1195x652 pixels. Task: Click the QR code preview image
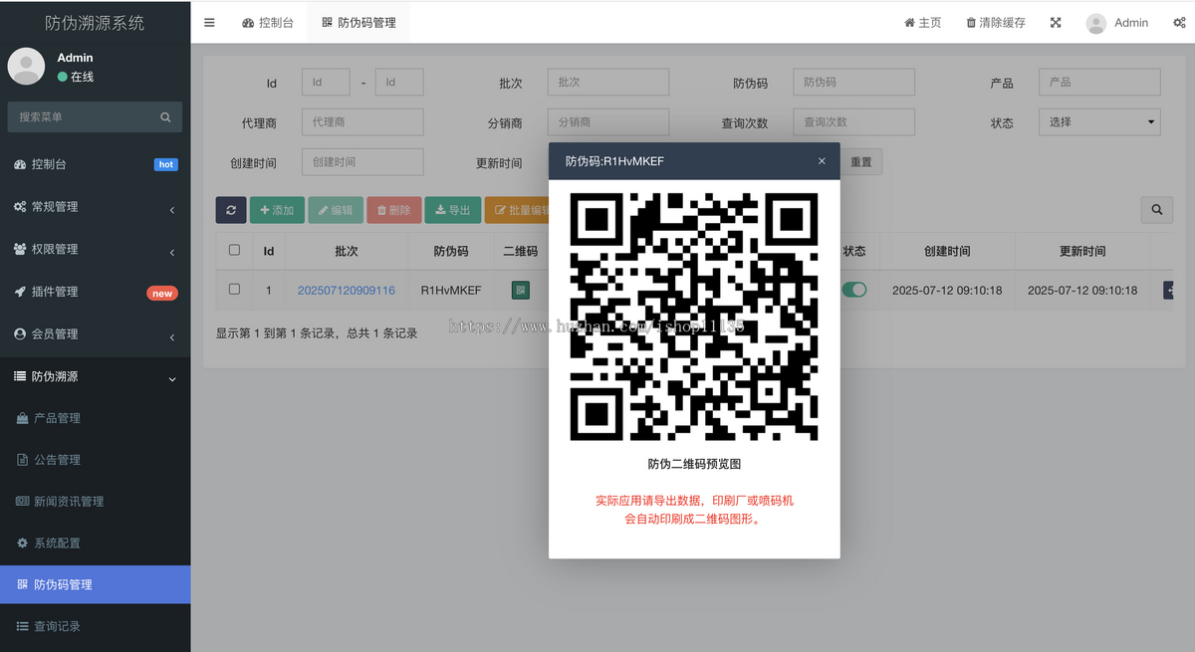pyautogui.click(x=694, y=317)
